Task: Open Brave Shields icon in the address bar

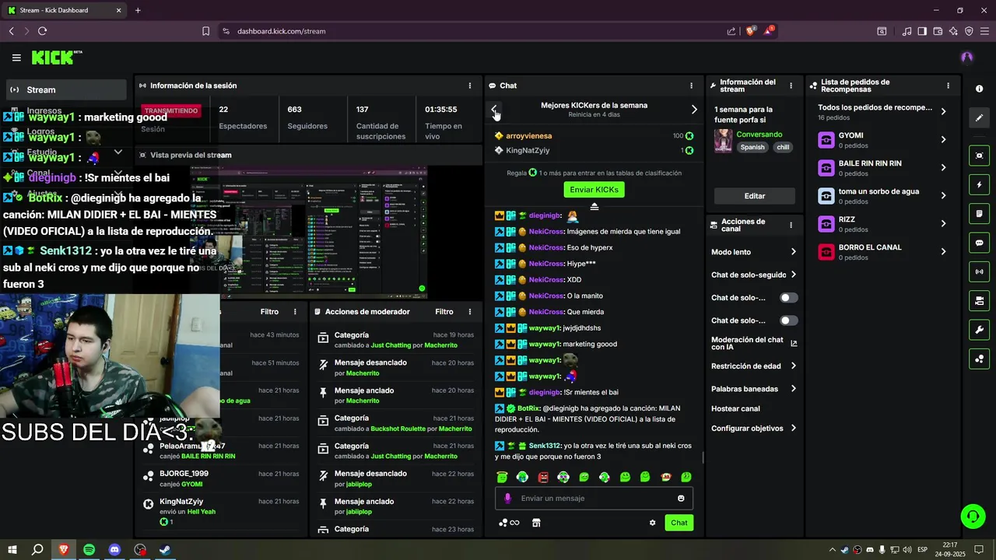Action: click(751, 31)
